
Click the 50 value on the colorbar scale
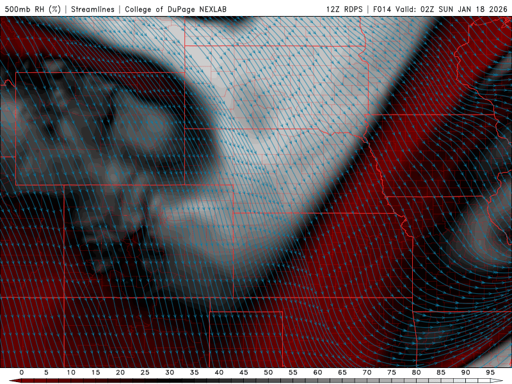point(268,372)
